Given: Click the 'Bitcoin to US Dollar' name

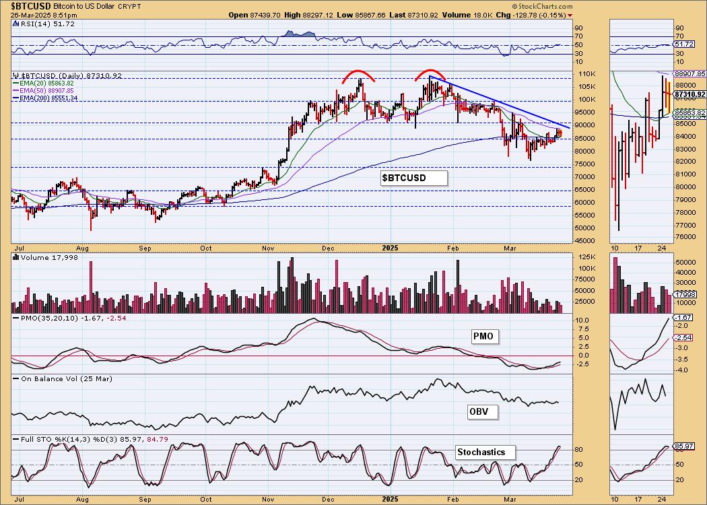Looking at the screenshot, I should point(84,6).
